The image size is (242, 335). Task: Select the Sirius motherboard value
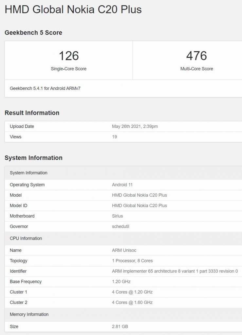117,216
